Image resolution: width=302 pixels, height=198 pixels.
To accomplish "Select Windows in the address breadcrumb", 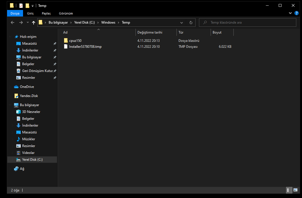I will (x=108, y=22).
